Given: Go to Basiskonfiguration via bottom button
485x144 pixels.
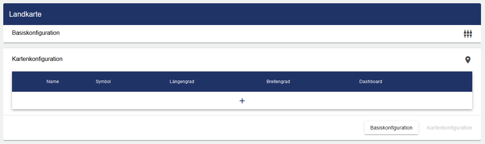Looking at the screenshot, I should (391, 128).
